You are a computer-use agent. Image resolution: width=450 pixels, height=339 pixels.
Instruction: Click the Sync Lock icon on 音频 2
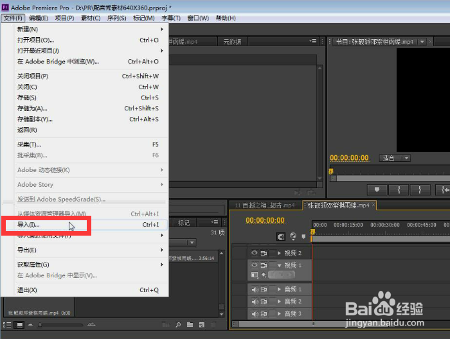coord(264,302)
